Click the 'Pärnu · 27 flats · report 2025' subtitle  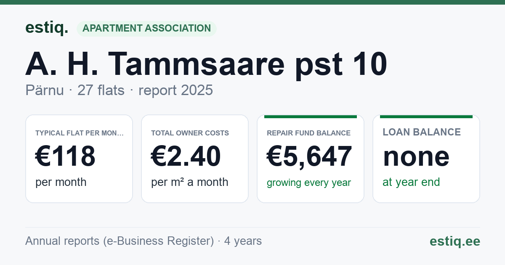[x=119, y=90]
